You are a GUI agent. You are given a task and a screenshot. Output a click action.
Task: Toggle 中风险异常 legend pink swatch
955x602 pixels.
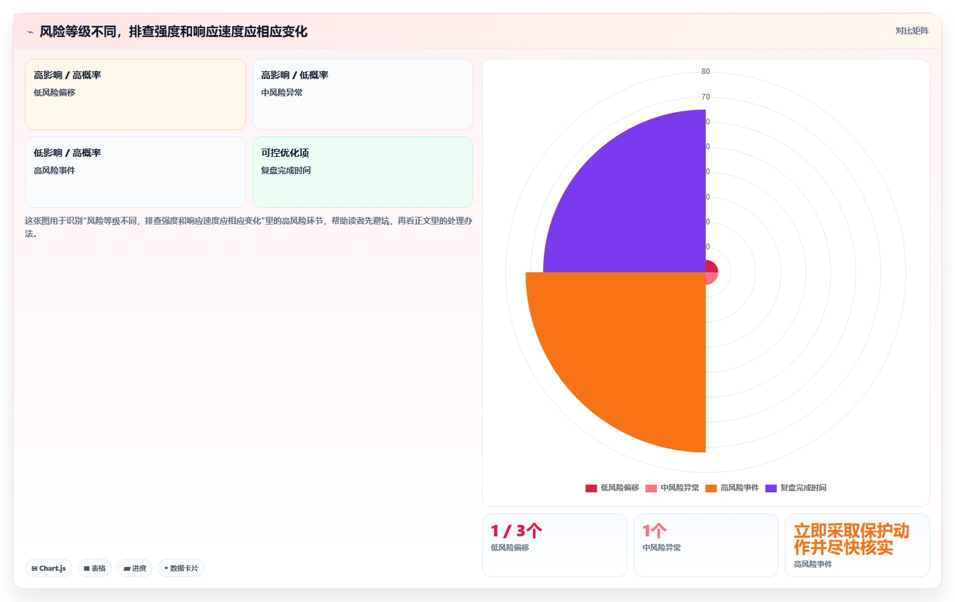pos(651,488)
